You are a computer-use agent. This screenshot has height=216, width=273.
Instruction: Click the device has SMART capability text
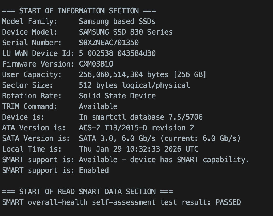click(189, 160)
